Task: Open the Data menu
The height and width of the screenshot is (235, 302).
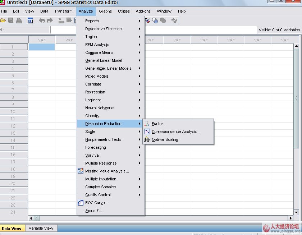Action: pos(44,11)
